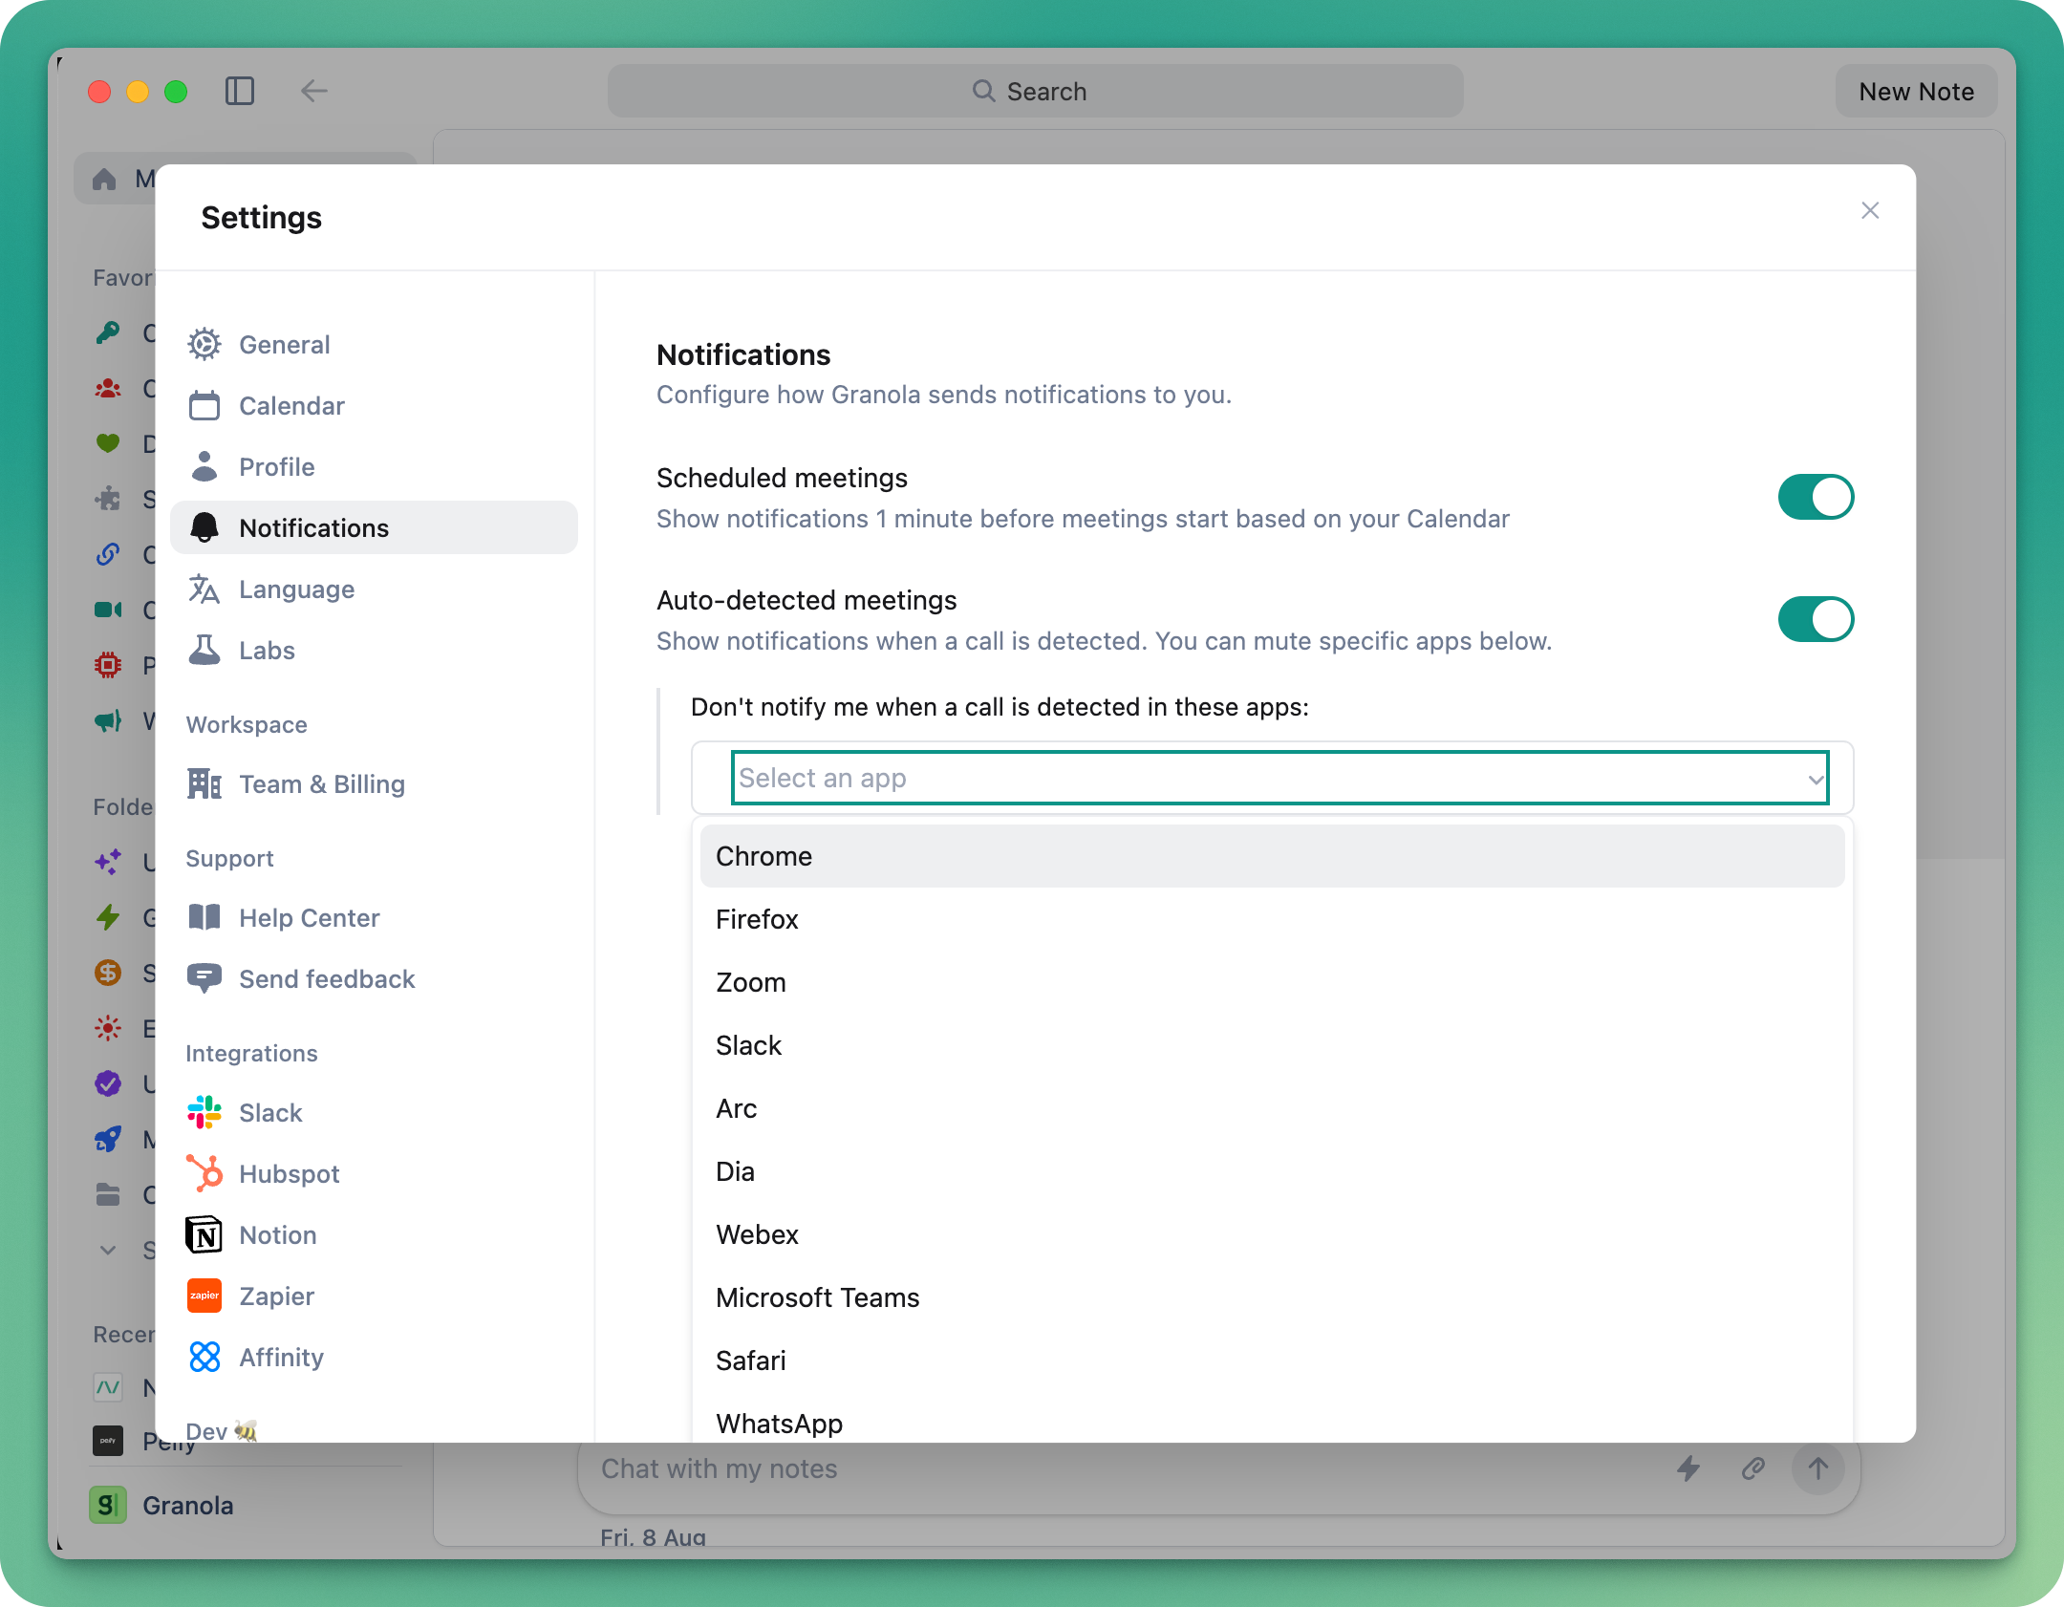Open the Granola workspace entry
This screenshot has width=2064, height=1607.
pos(244,1505)
